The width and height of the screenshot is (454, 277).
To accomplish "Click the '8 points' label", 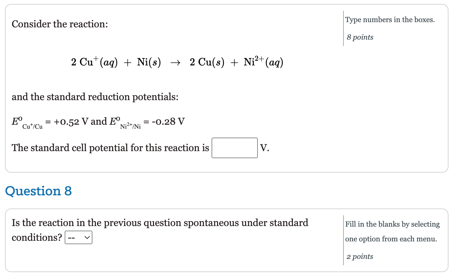I will pyautogui.click(x=360, y=37).
